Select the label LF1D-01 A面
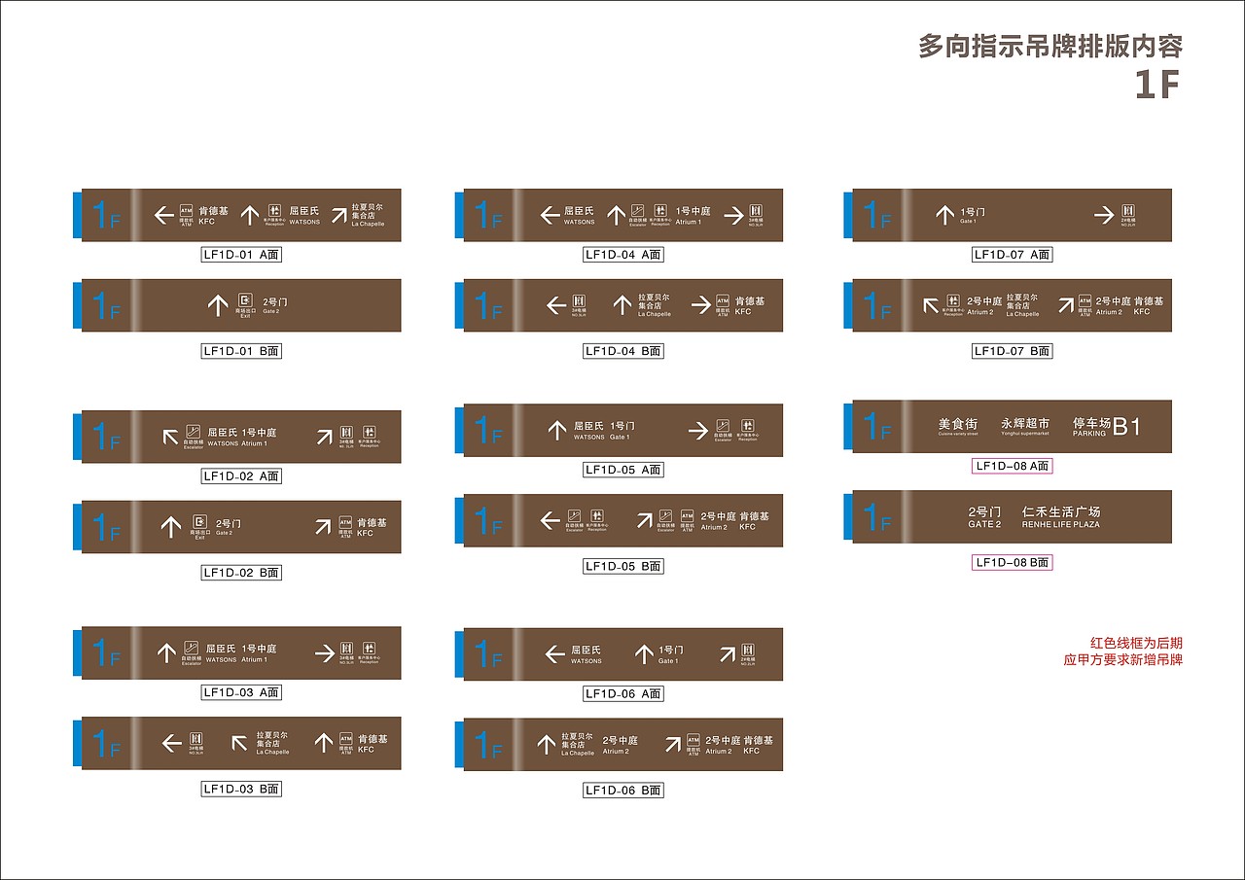The width and height of the screenshot is (1245, 880). [241, 255]
